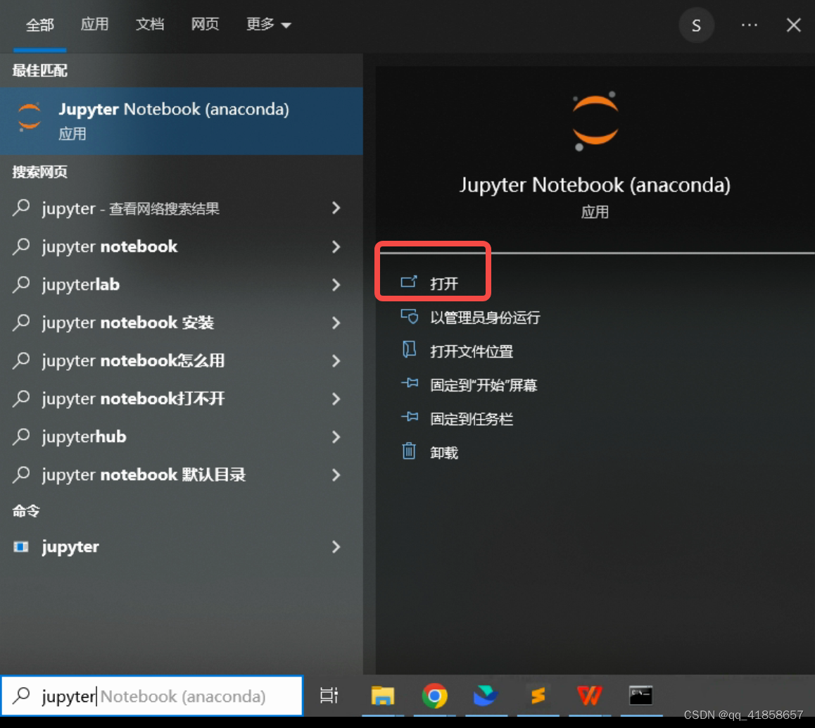The image size is (815, 728).
Task: Open the command prompt taskbar icon
Action: (x=640, y=696)
